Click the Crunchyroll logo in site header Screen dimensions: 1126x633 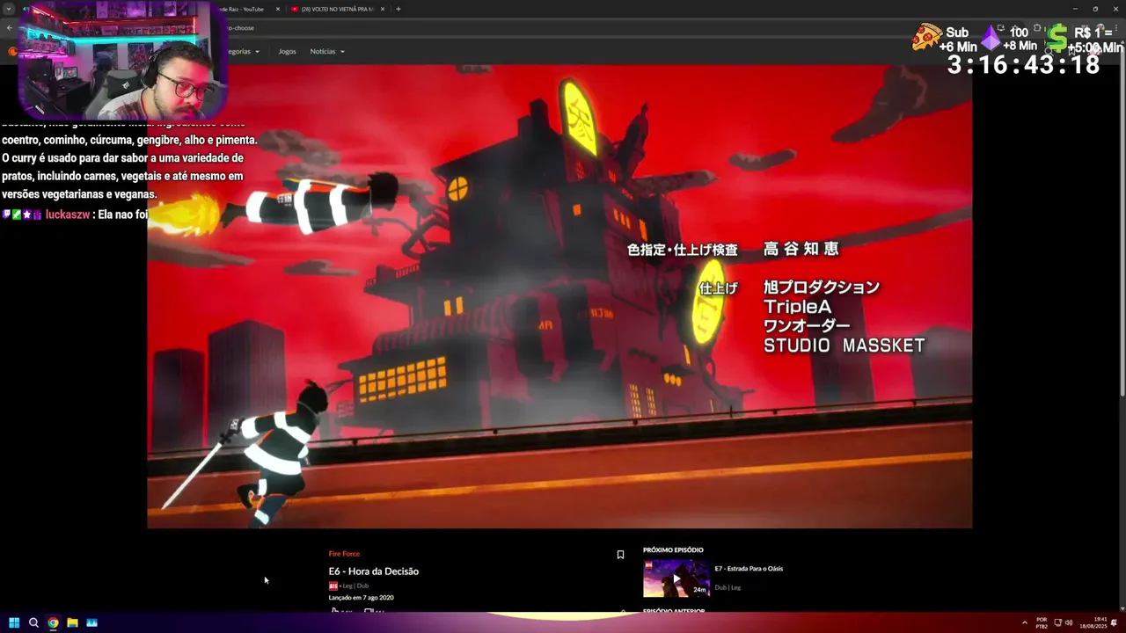pyautogui.click(x=12, y=51)
